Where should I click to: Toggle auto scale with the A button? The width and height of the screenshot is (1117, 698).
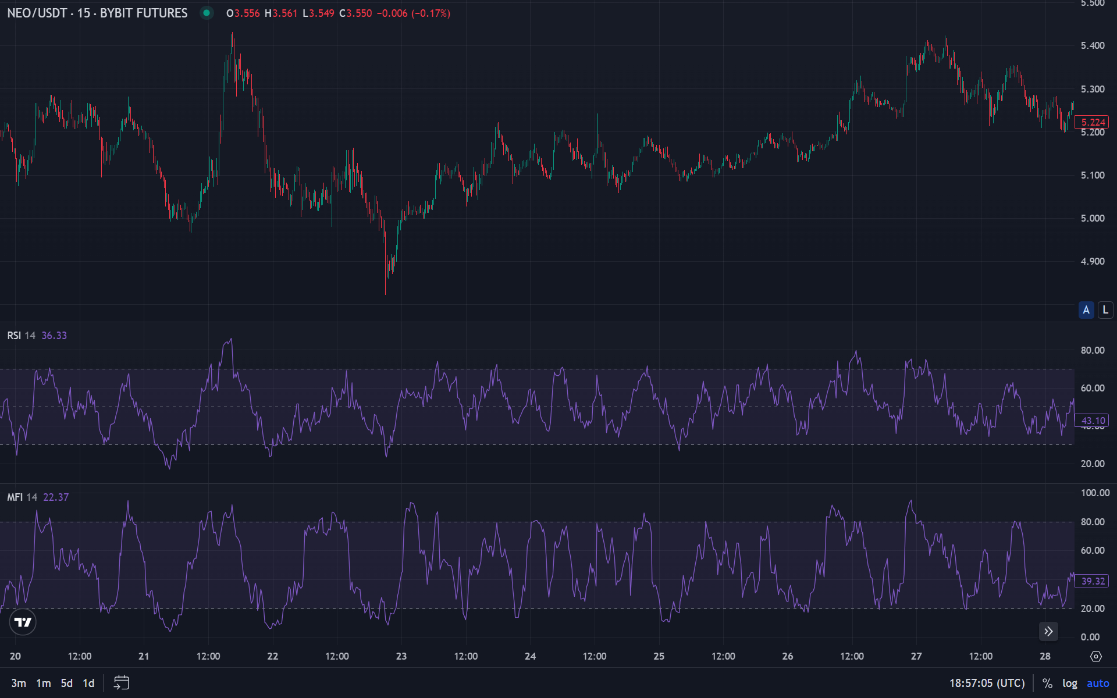coord(1086,310)
